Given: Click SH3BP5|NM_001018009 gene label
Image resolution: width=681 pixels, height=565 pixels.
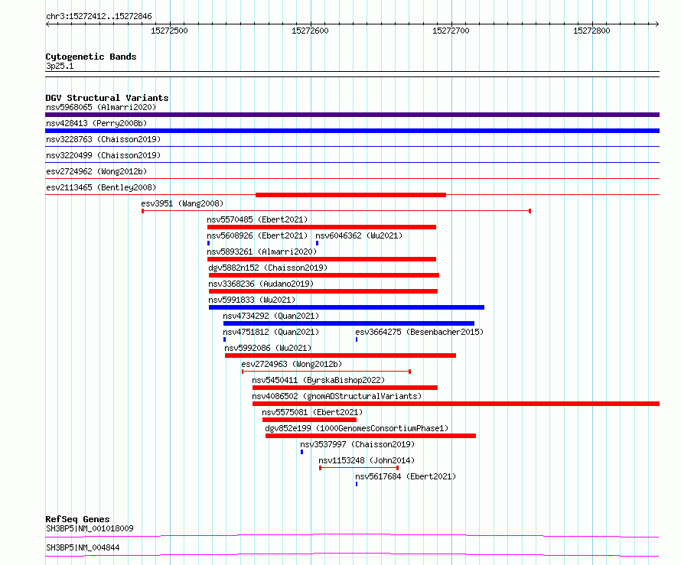Looking at the screenshot, I should 90,528.
